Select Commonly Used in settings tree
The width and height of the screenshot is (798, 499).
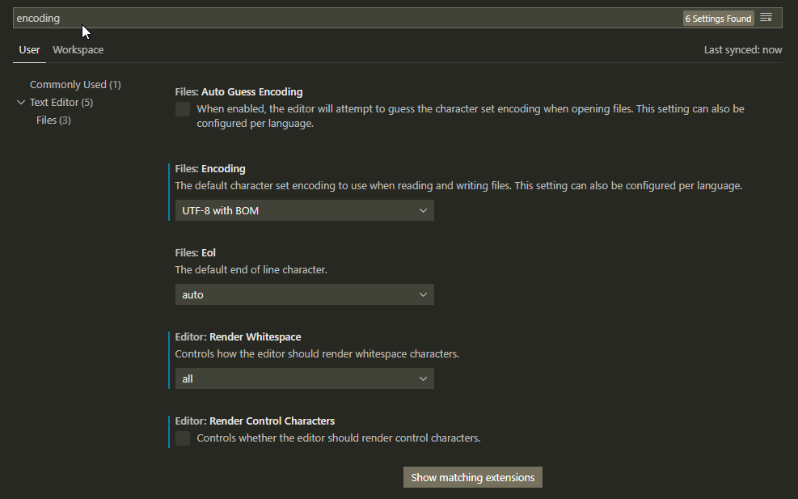click(75, 85)
